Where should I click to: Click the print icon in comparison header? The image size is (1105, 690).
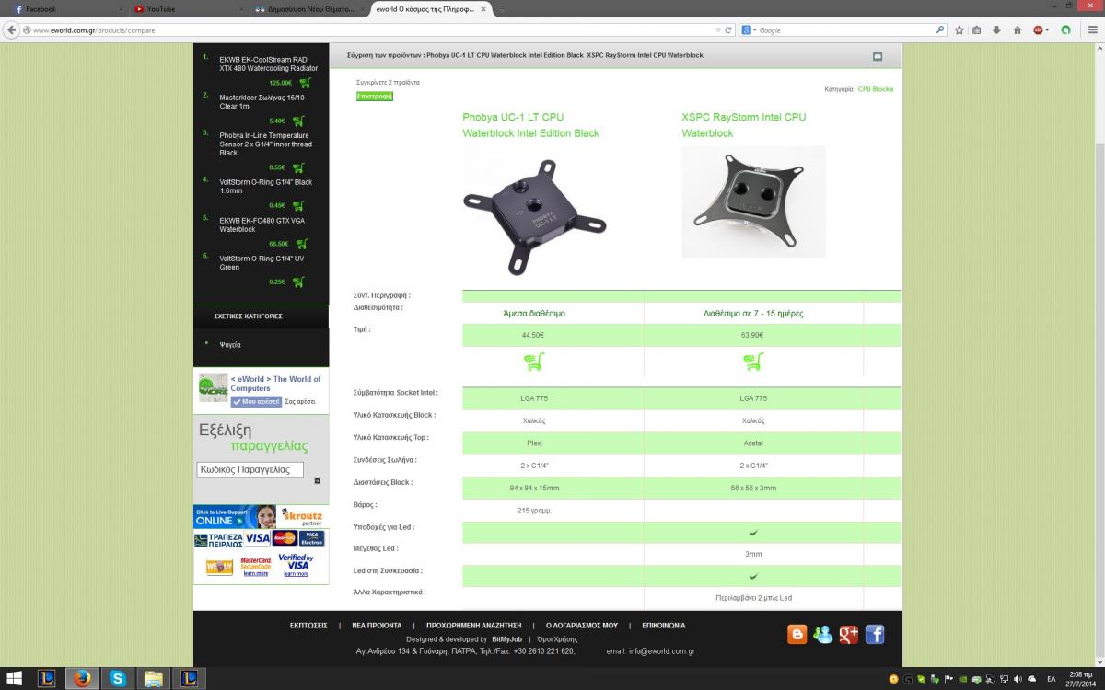point(878,56)
